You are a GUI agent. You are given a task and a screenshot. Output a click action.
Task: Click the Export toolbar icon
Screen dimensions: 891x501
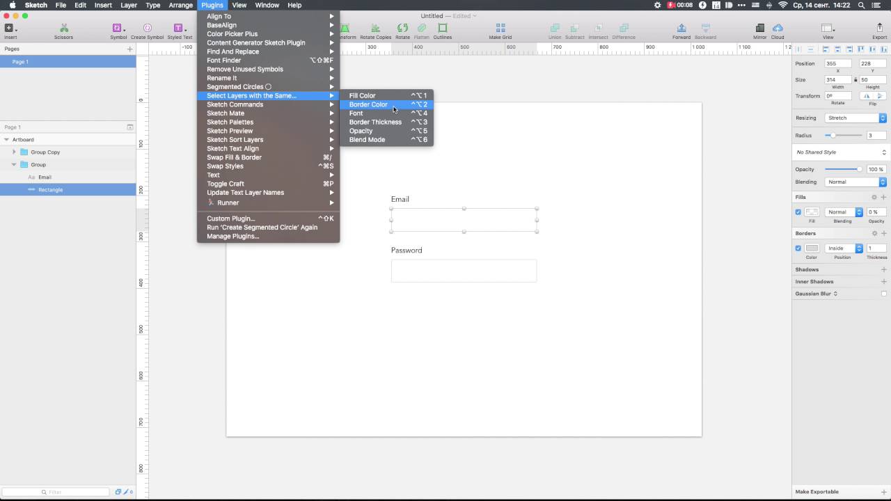[x=879, y=29]
